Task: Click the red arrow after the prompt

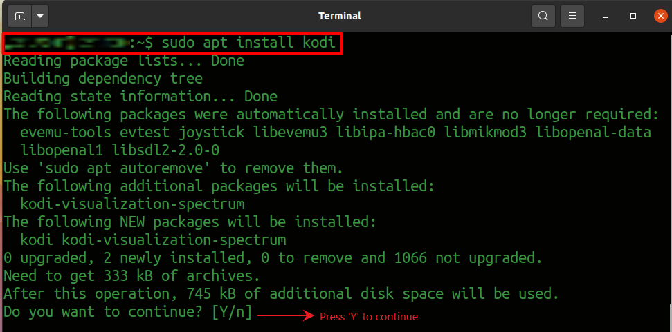Action: pyautogui.click(x=287, y=315)
